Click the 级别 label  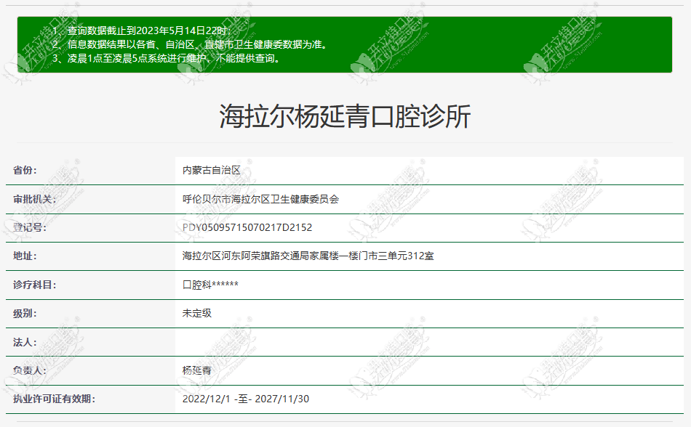tap(25, 314)
